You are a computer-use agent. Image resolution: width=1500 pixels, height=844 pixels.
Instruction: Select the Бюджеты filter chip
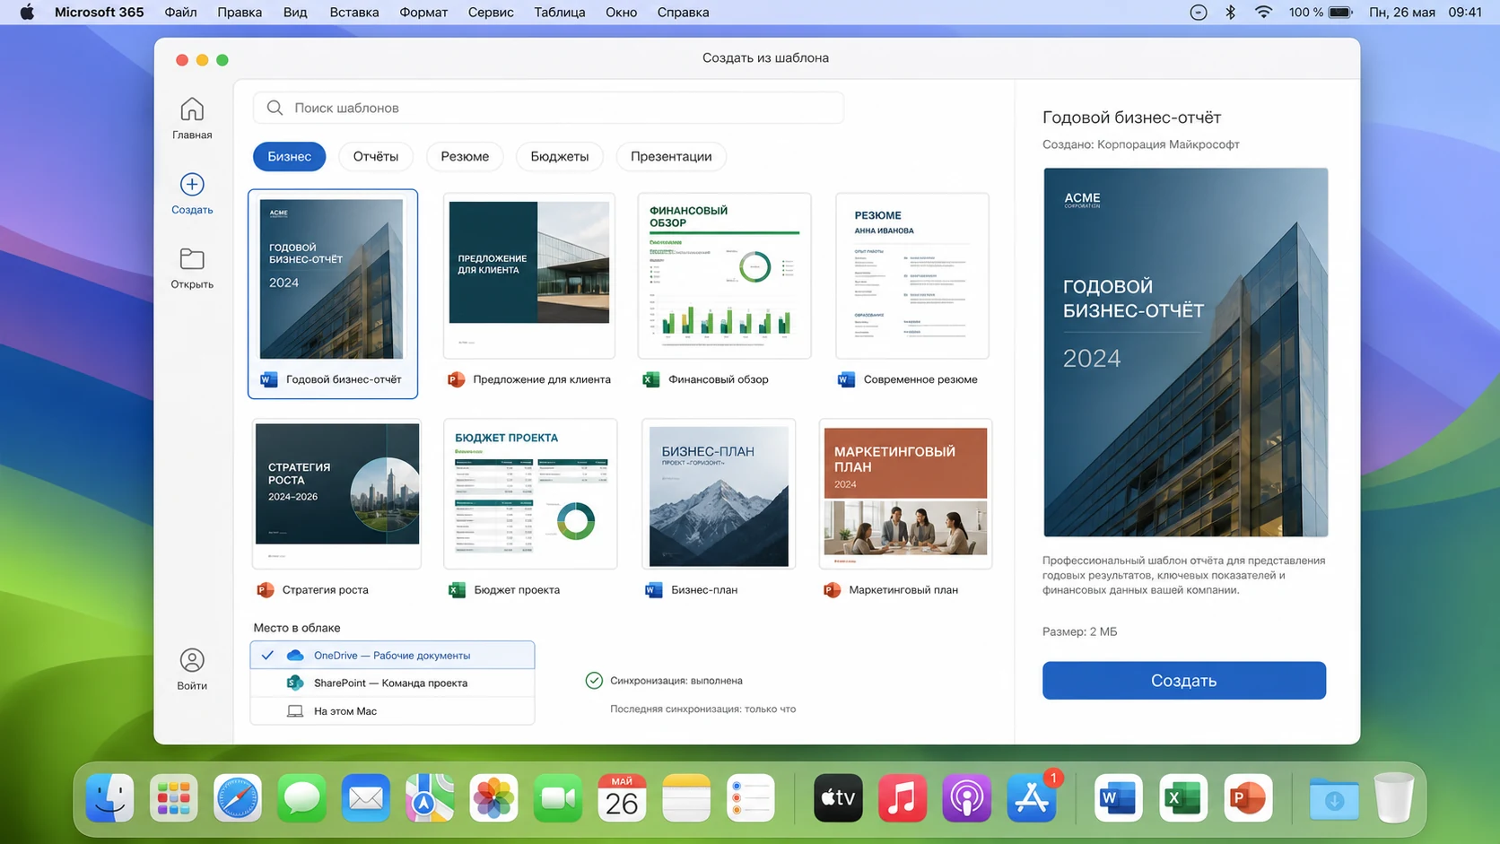tap(560, 156)
